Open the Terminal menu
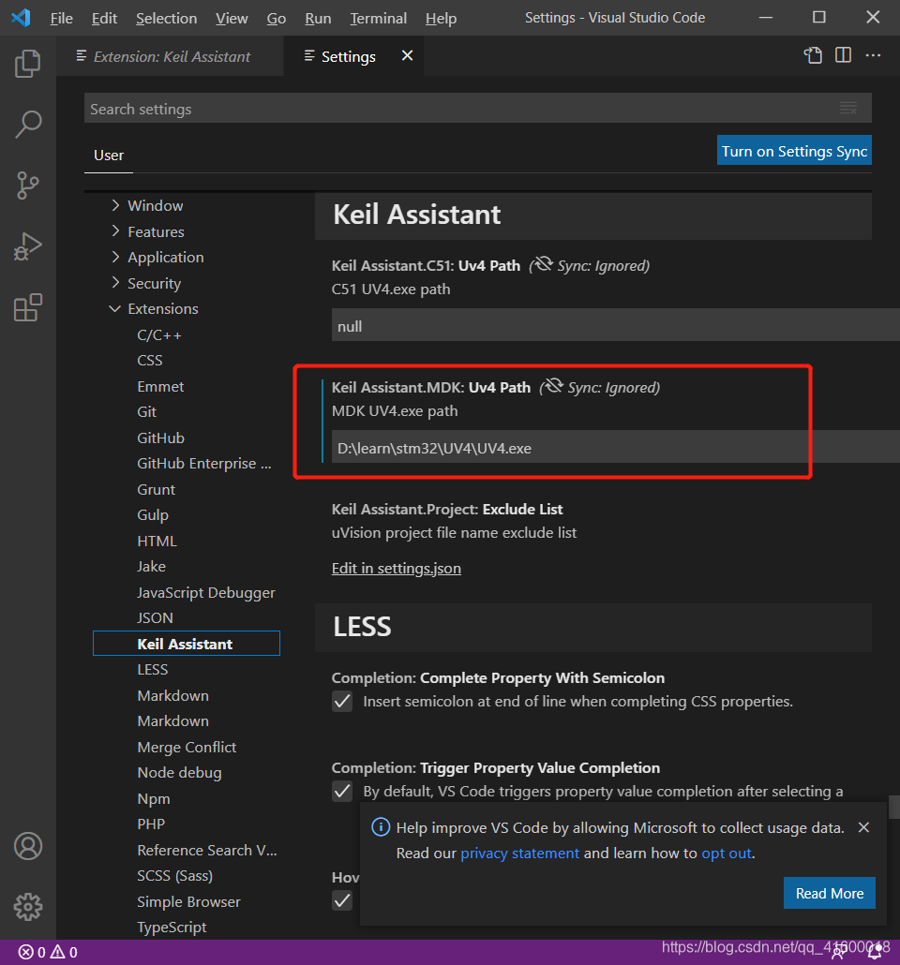The width and height of the screenshot is (900, 965). (378, 19)
